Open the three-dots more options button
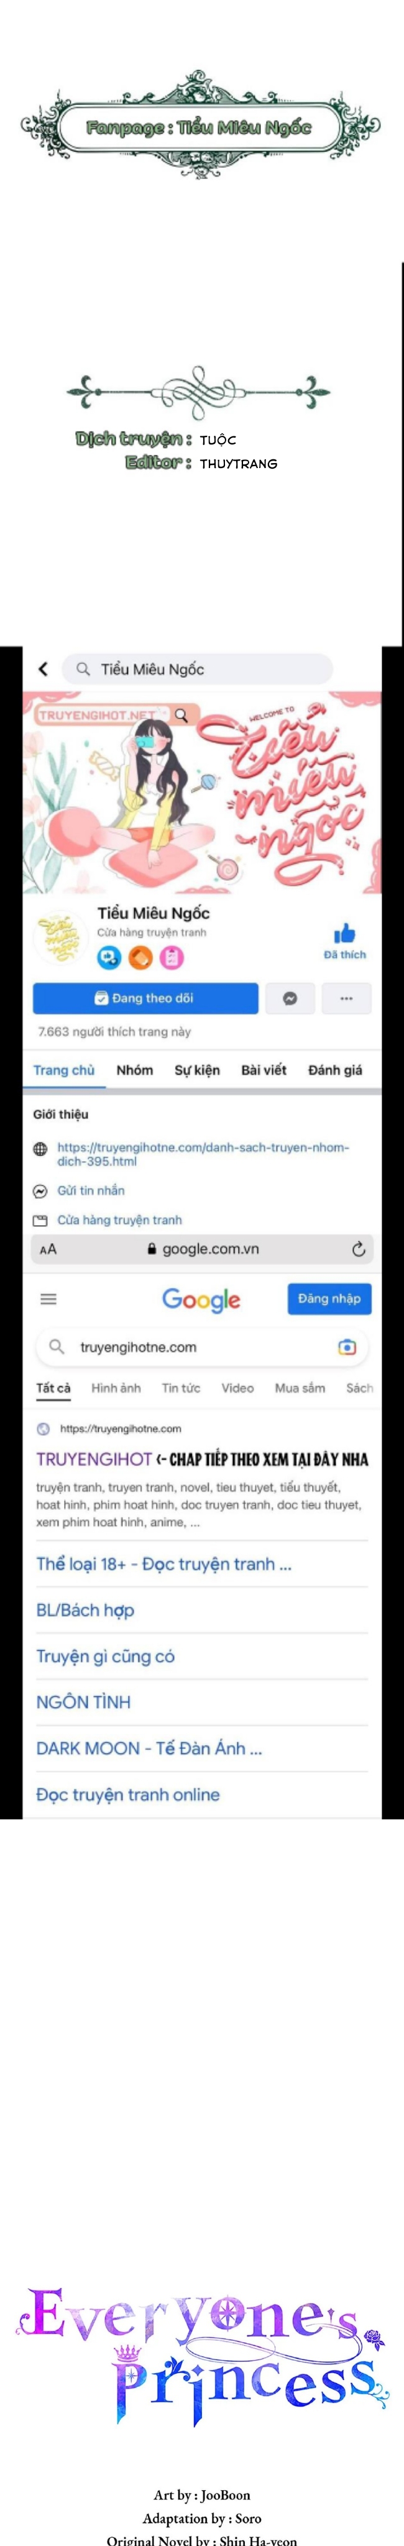 click(x=347, y=998)
